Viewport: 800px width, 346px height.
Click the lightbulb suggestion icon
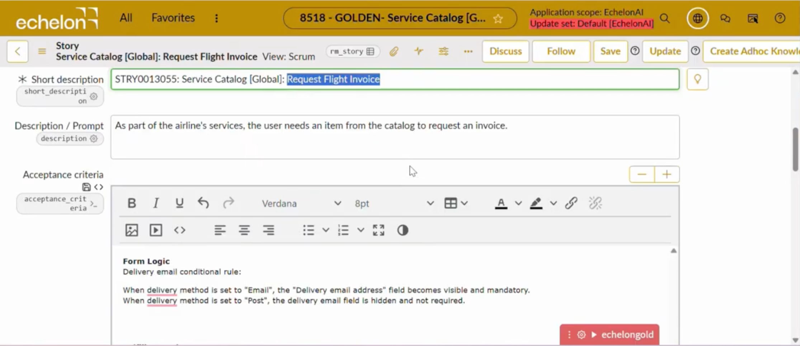697,79
